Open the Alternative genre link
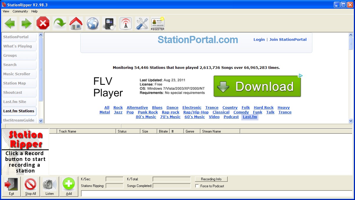355x200 pixels. (x=137, y=108)
